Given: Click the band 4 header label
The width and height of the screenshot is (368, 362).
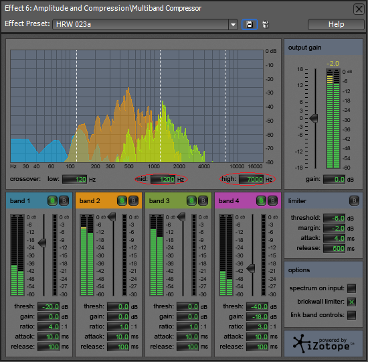Looking at the screenshot, I should pyautogui.click(x=229, y=201).
